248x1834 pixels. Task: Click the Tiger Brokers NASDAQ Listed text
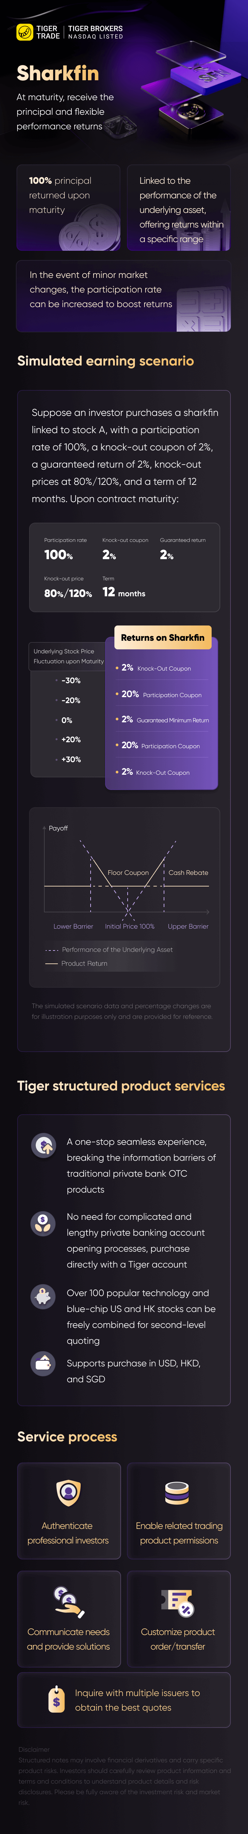click(95, 32)
